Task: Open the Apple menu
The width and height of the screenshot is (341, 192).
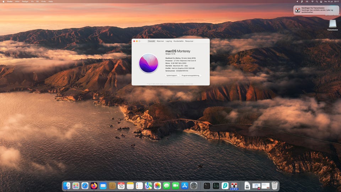Action: pos(3,1)
